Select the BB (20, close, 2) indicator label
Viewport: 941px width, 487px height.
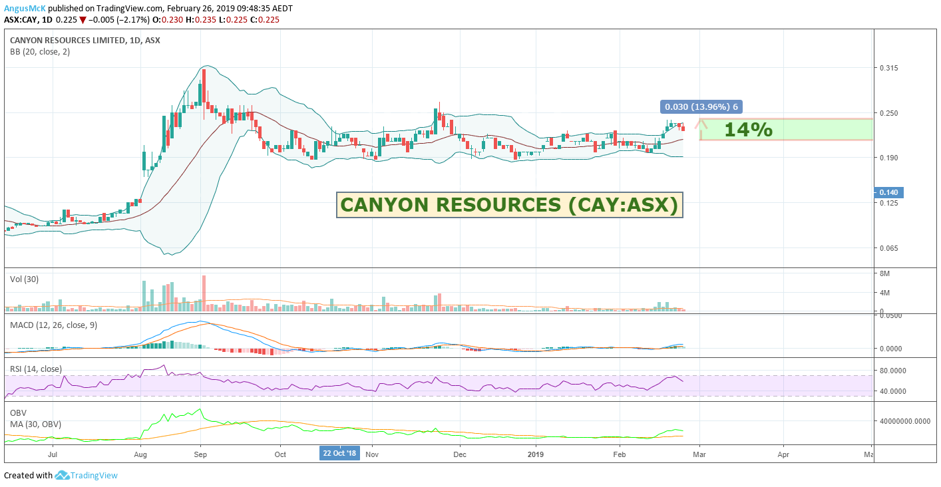(40, 52)
